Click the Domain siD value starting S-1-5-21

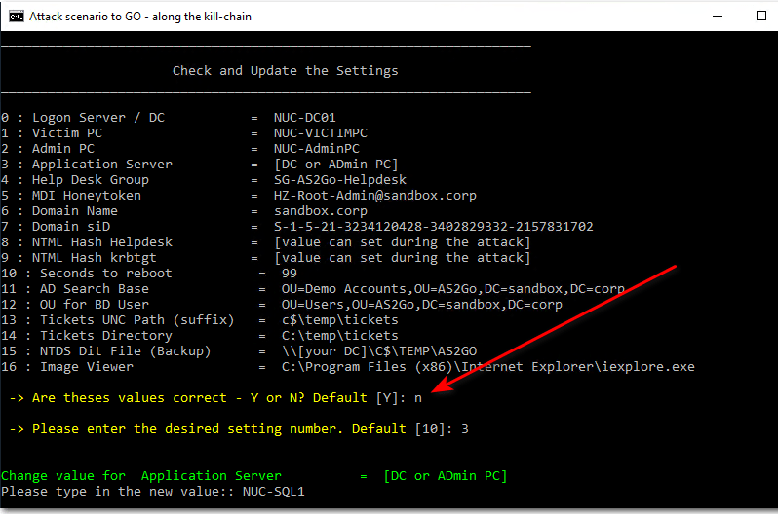point(433,227)
